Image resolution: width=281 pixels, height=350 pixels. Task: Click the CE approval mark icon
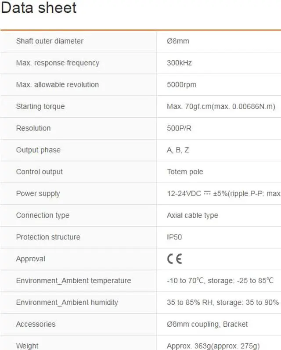coord(174,259)
